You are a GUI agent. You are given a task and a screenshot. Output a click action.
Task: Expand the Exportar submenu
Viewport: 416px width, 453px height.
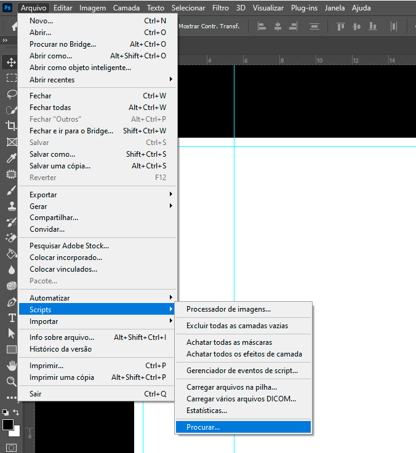pos(97,195)
